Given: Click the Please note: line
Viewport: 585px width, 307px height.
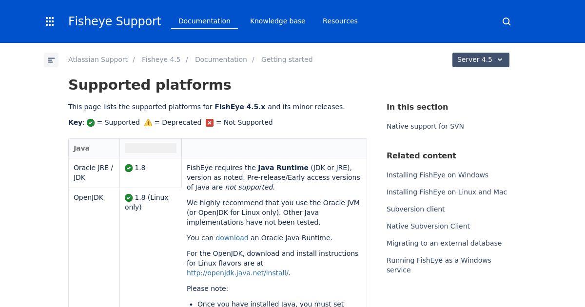Looking at the screenshot, I should [207, 288].
